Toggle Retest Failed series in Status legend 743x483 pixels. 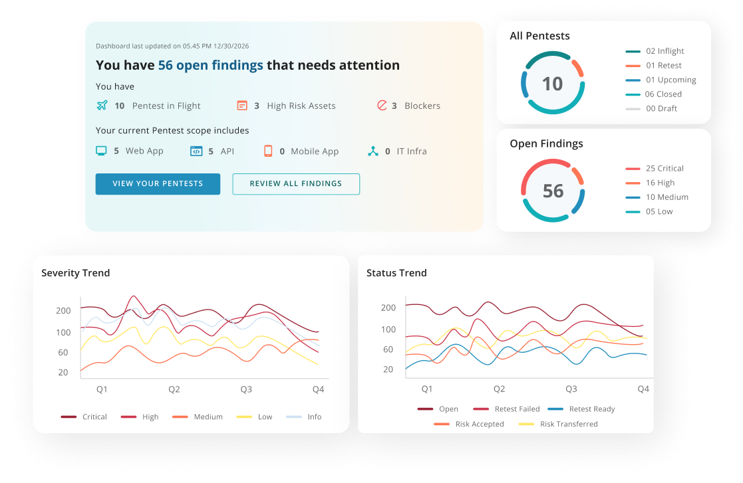pyautogui.click(x=507, y=409)
